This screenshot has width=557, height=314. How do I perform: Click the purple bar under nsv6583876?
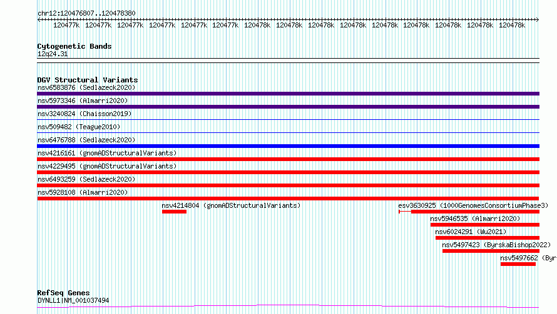point(288,94)
